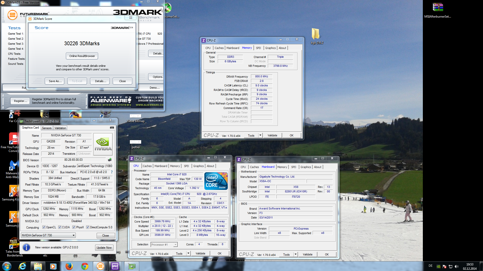Click the Core Speed value 3999.78 MHz
The height and width of the screenshot is (271, 483).
coord(162,222)
